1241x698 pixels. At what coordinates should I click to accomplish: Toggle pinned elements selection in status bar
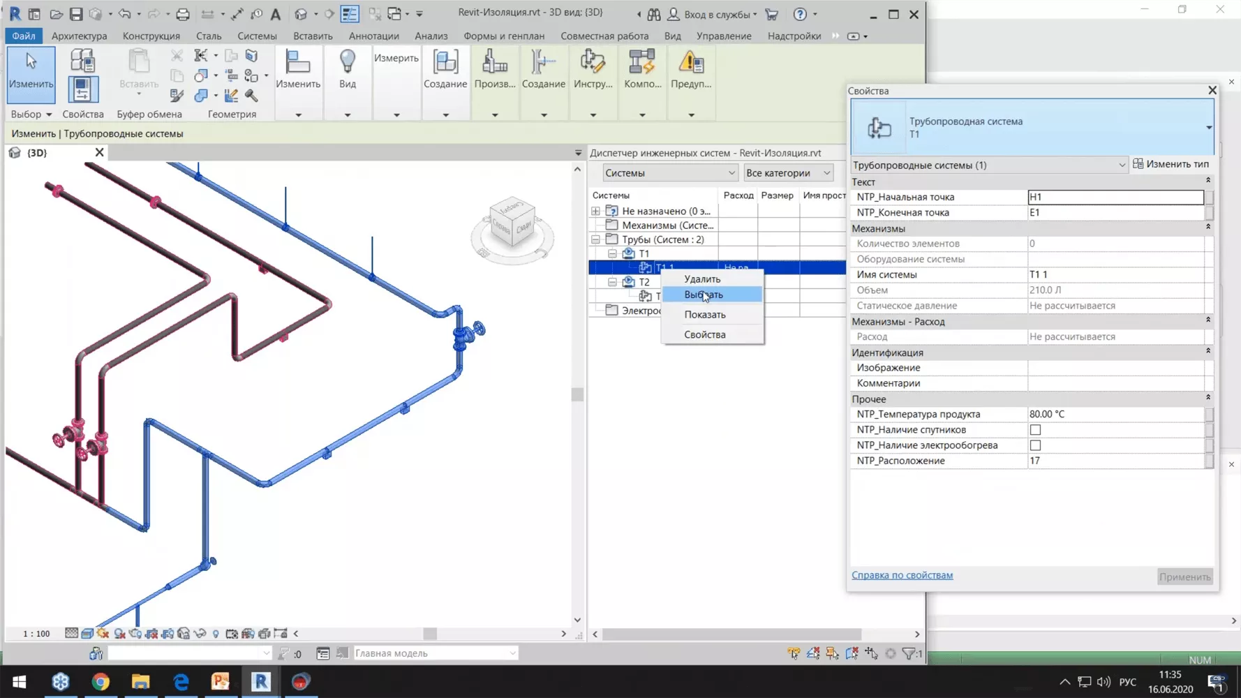pyautogui.click(x=831, y=653)
